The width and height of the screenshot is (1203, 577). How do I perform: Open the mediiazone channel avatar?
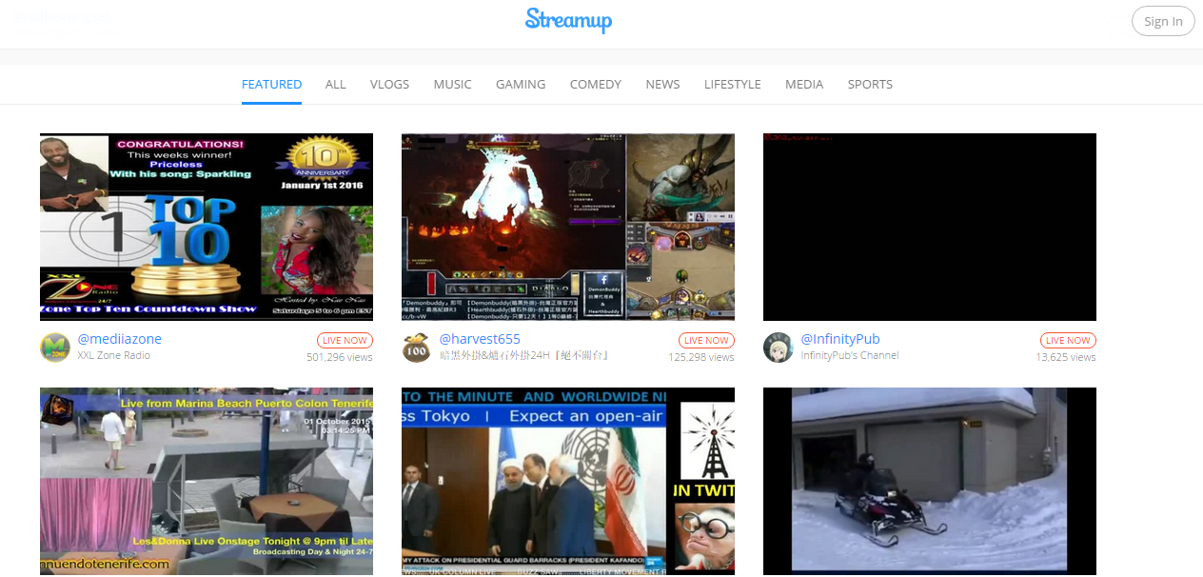pos(55,348)
